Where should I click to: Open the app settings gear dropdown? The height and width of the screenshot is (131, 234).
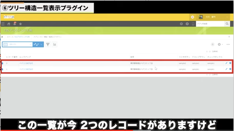pos(220,45)
